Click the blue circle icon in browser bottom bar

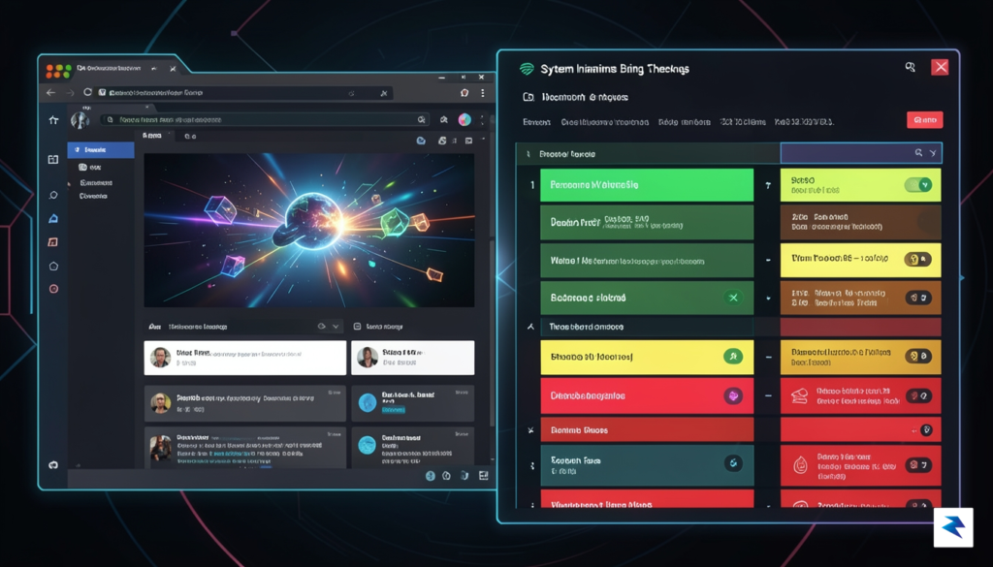(431, 476)
